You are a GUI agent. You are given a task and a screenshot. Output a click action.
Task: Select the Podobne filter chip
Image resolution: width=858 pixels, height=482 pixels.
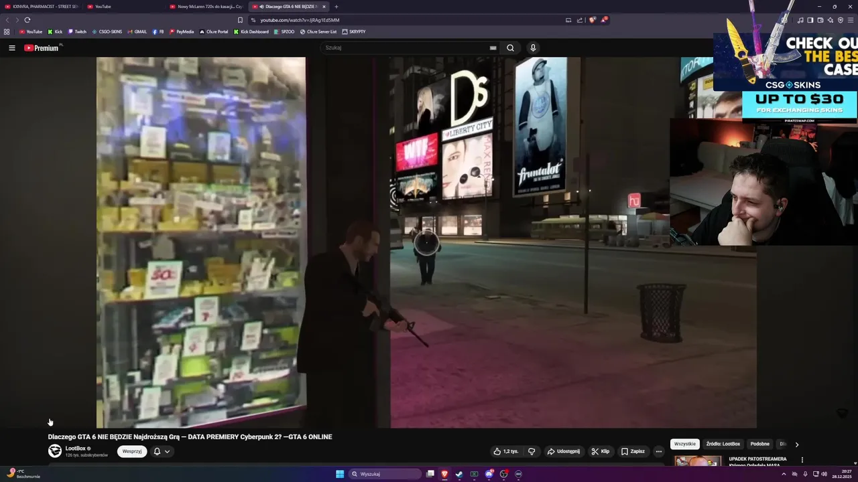point(760,444)
